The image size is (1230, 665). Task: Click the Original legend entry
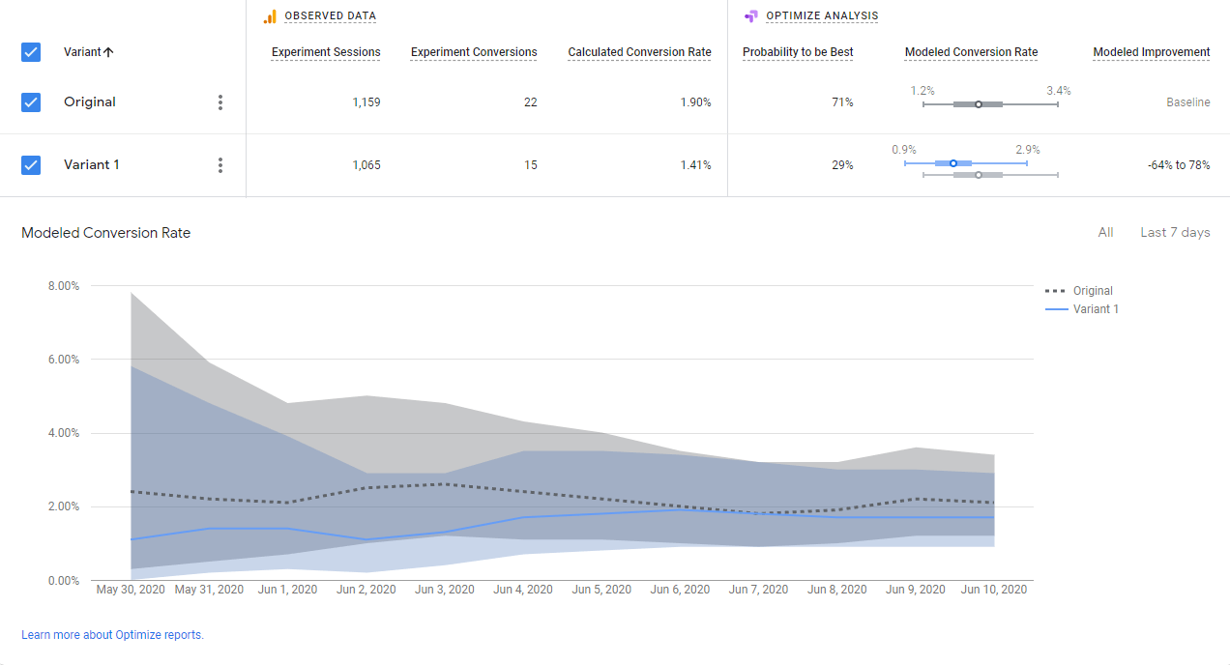(1079, 291)
